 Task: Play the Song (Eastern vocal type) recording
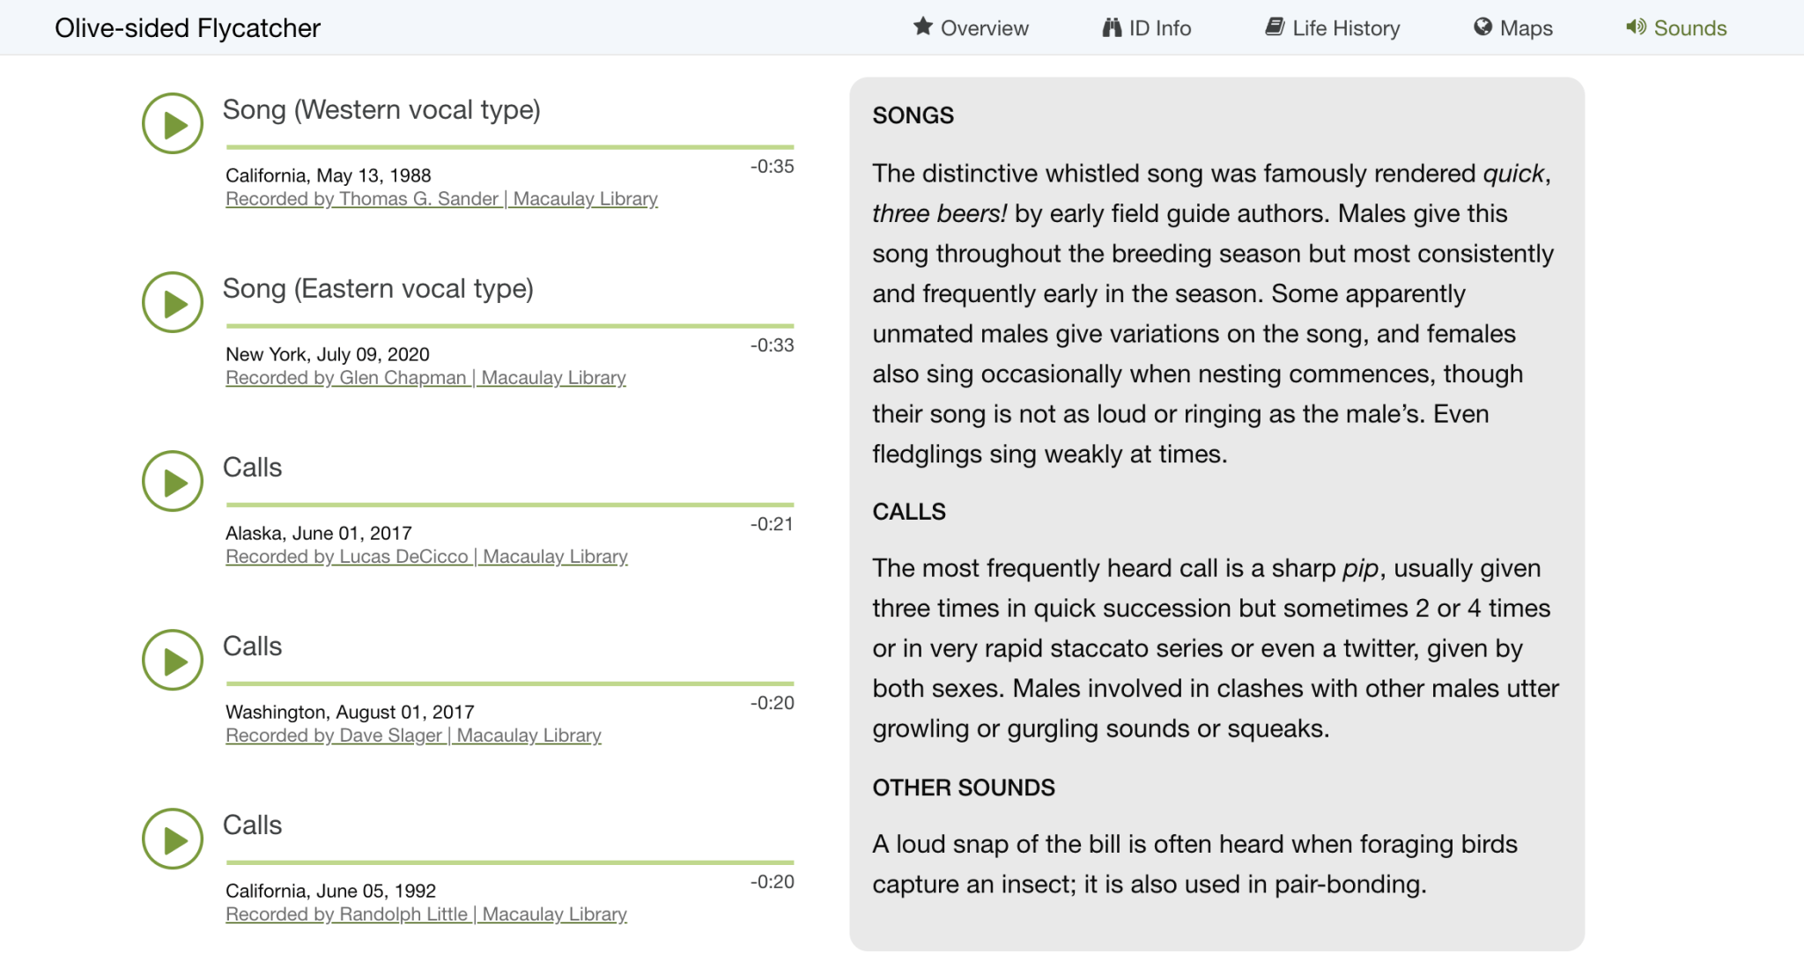[x=173, y=302]
